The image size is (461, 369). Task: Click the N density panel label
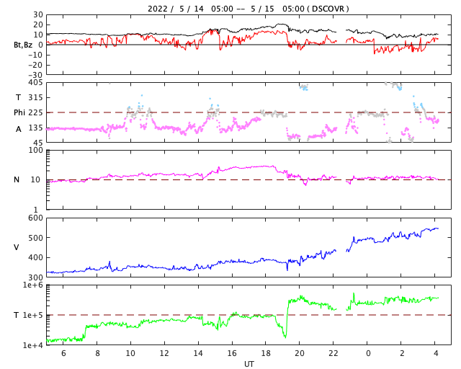pyautogui.click(x=17, y=179)
